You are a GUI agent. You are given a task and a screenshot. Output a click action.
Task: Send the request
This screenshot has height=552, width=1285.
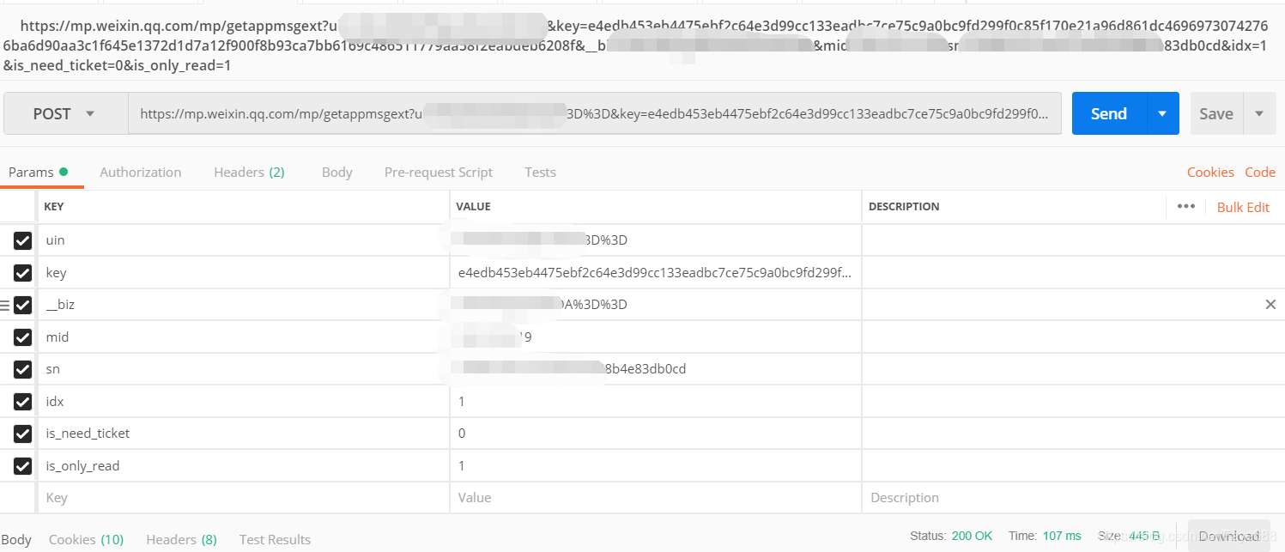(1108, 113)
